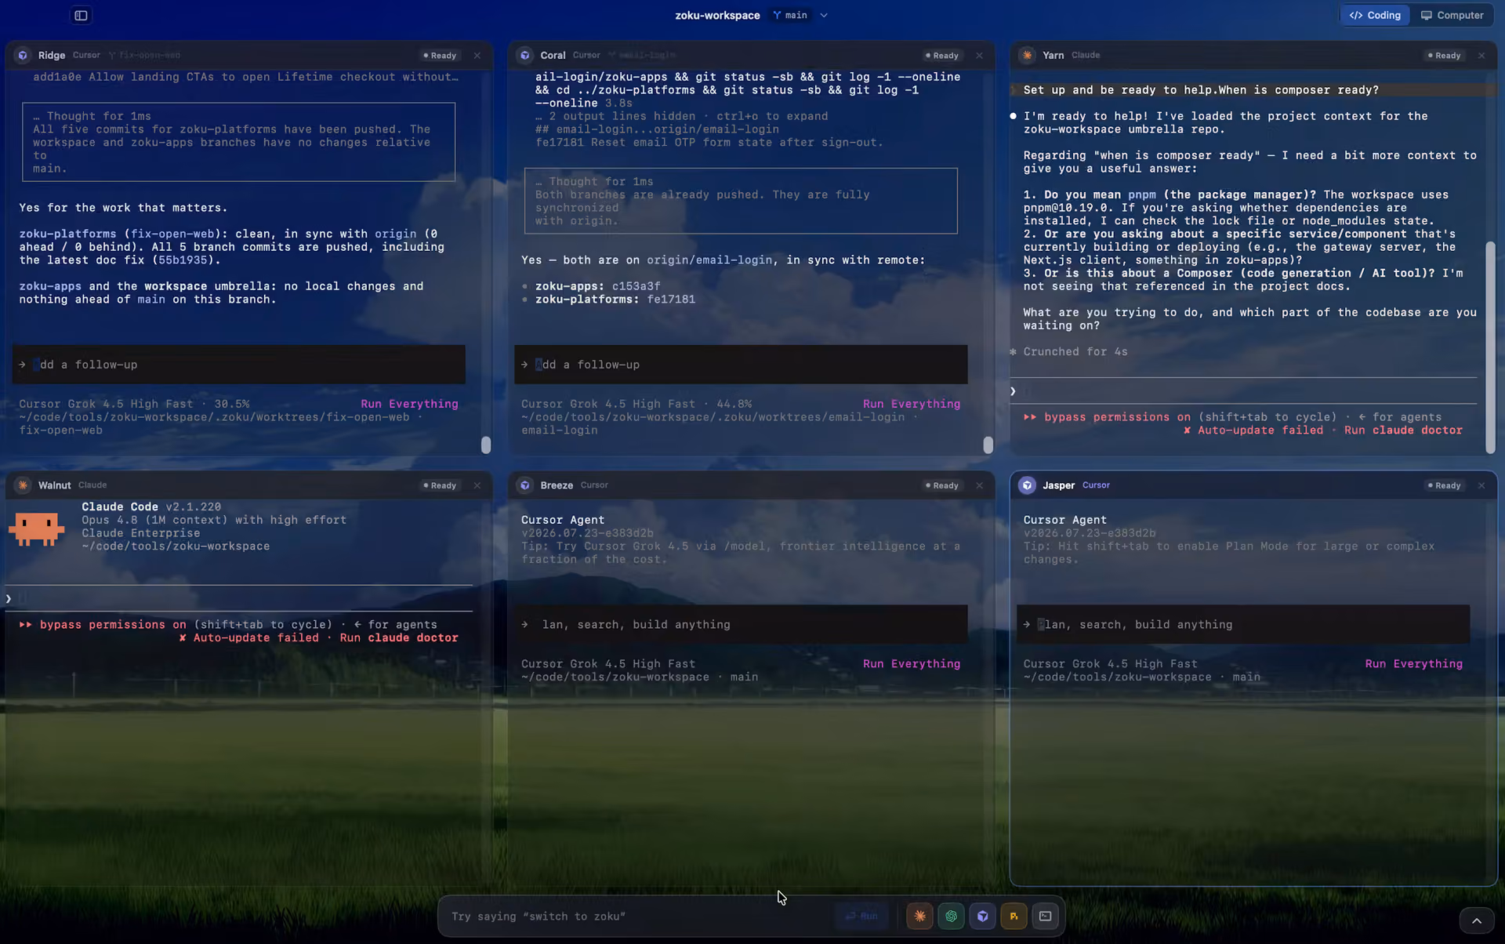Toggle the sidebar panel icon
This screenshot has height=944, width=1505.
point(81,15)
